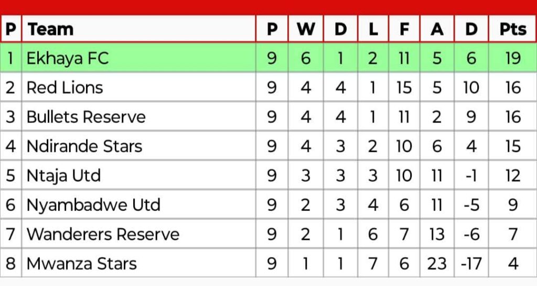Select Wanderers Reserve team name
Viewport: 537px width, 286px height.
point(103,235)
